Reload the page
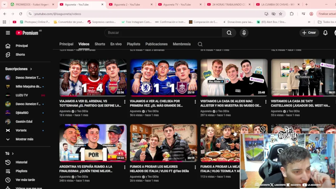The width and height of the screenshot is (336, 189). point(20,14)
